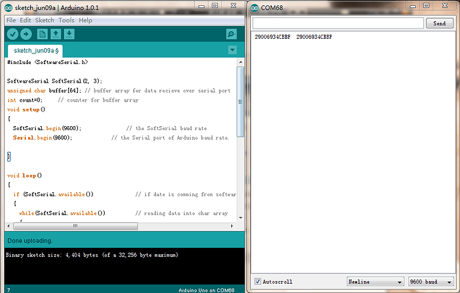Open the Tools menu
Screen dimensions: 460x293
(66, 20)
